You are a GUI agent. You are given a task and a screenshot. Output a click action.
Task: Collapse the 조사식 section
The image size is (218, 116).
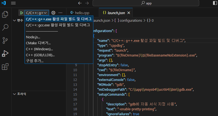pyautogui.click(x=14, y=94)
